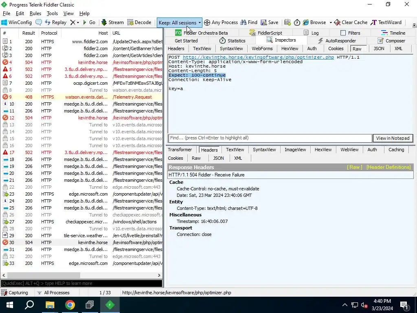Toggle Stream mode
417x313 pixels.
pos(112,22)
